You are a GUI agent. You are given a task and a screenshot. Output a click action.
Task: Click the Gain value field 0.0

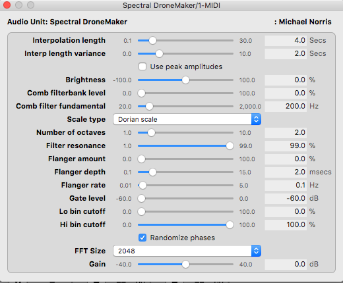click(x=286, y=265)
